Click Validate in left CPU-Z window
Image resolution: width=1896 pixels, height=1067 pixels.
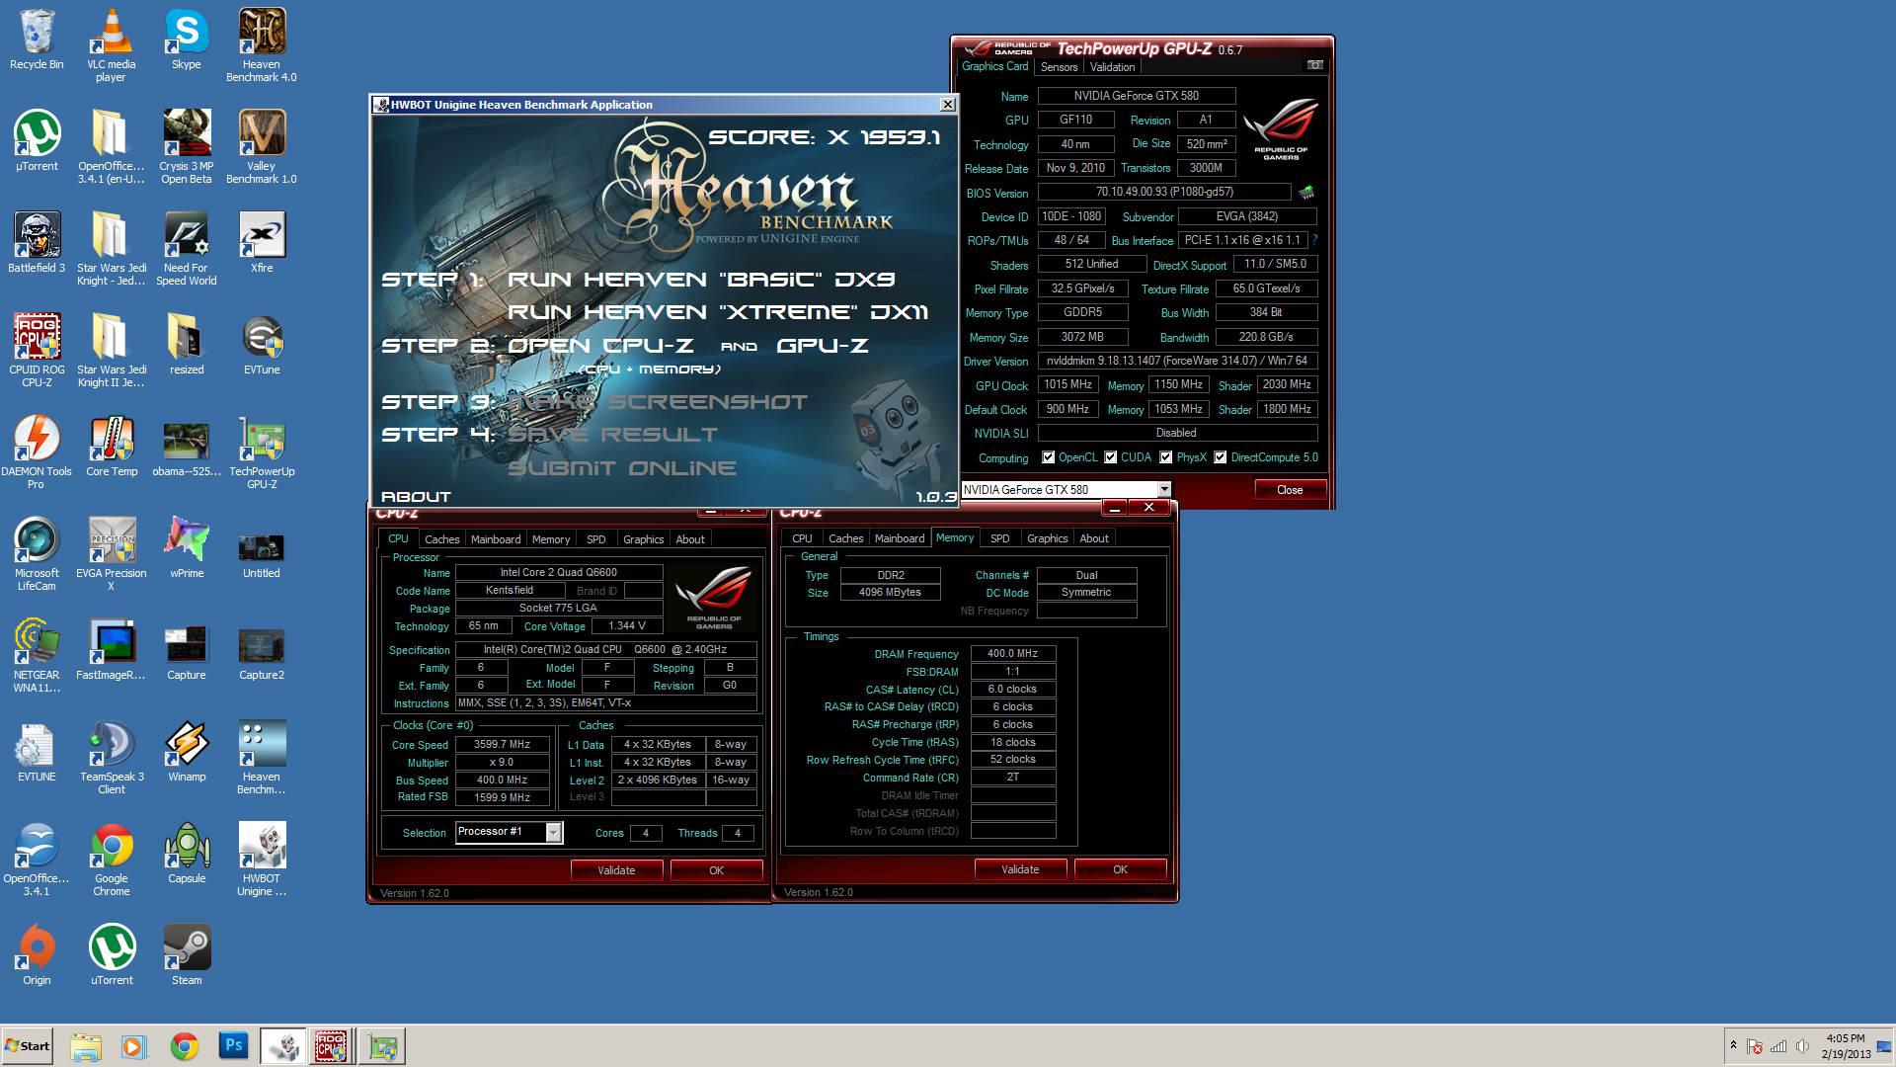click(616, 870)
